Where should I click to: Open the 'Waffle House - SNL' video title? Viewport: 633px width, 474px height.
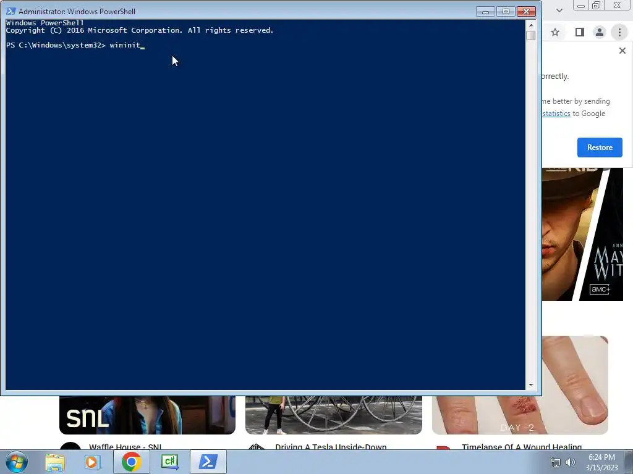point(125,447)
